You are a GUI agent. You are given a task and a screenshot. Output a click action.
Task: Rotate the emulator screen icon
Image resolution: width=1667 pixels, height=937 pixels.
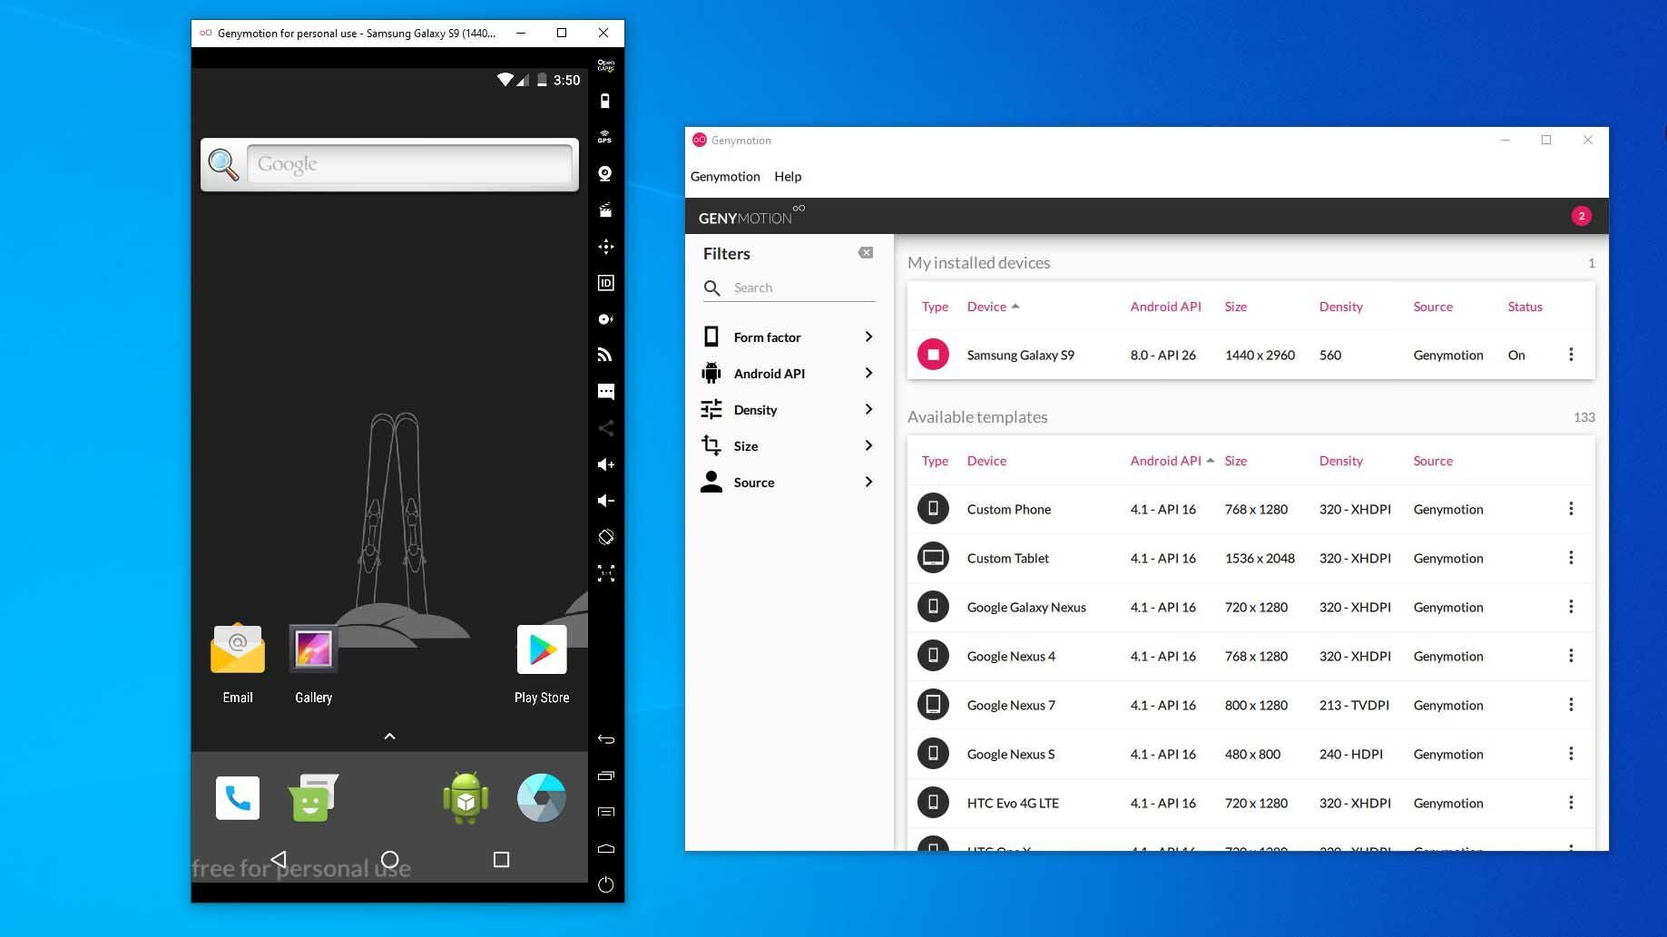click(x=605, y=537)
